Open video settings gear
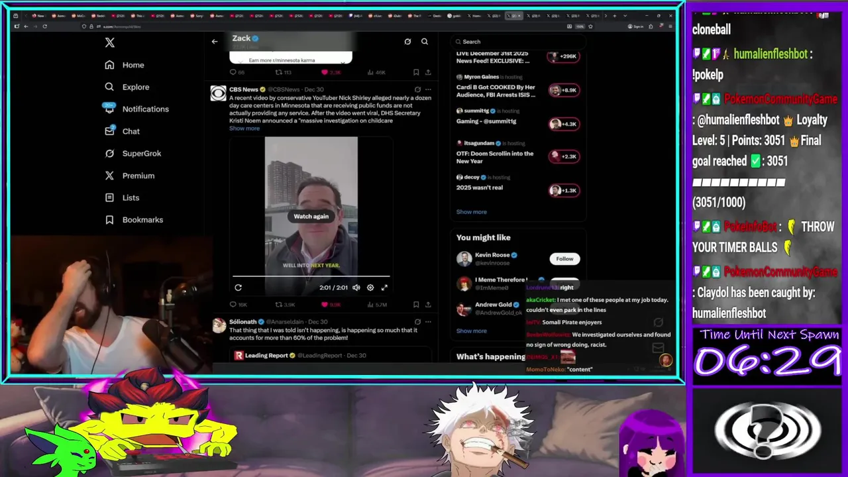This screenshot has width=848, height=477. tap(370, 288)
